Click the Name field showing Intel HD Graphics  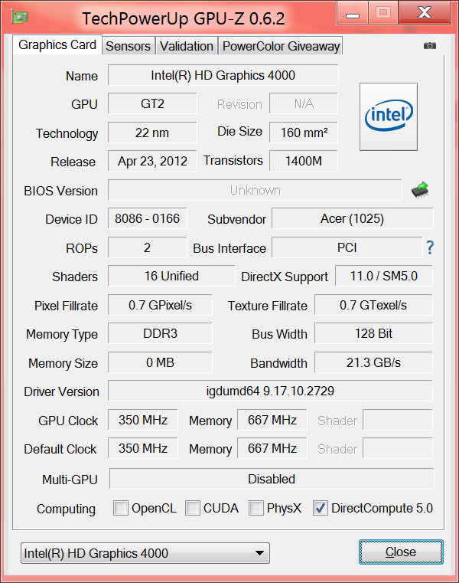223,75
